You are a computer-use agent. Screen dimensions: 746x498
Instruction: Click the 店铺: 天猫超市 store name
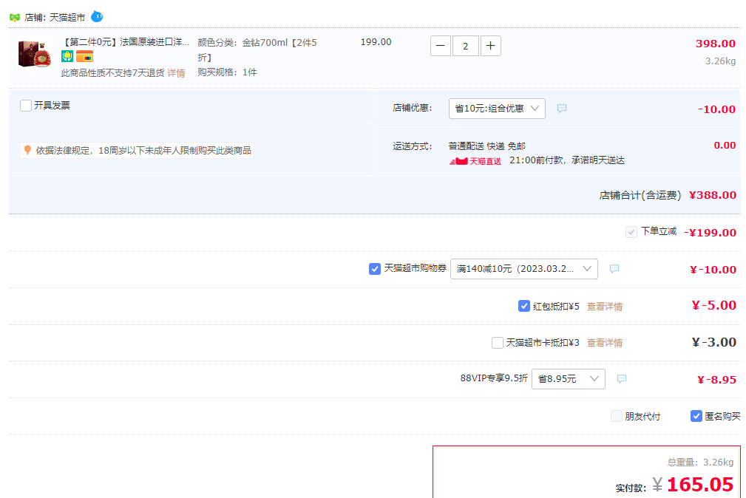click(55, 18)
